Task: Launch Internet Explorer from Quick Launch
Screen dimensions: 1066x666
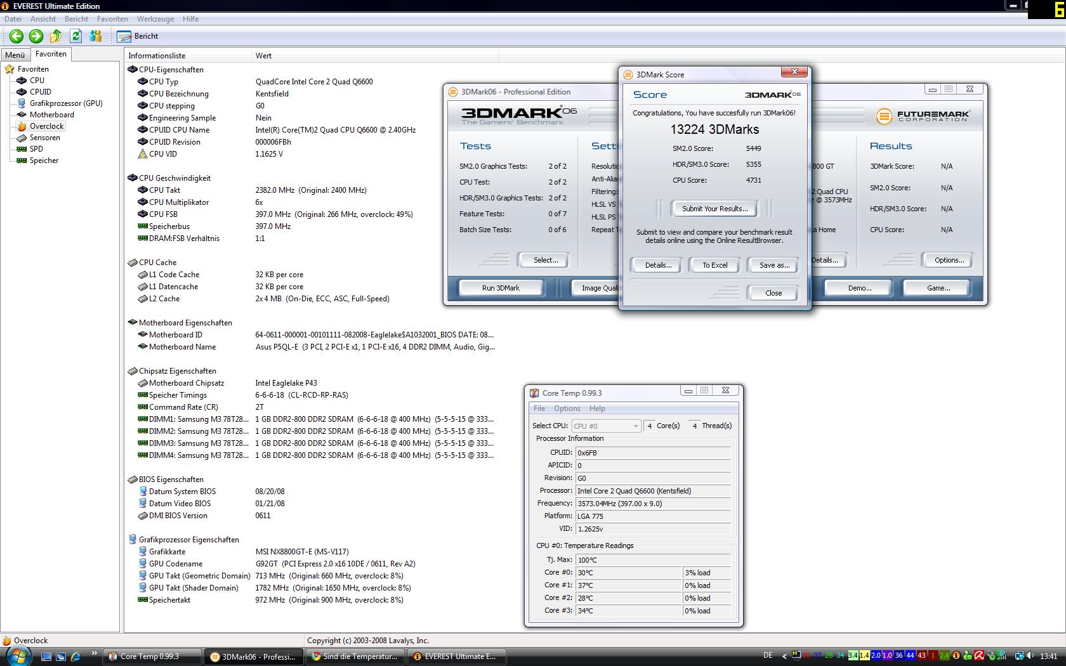Action: [x=76, y=656]
